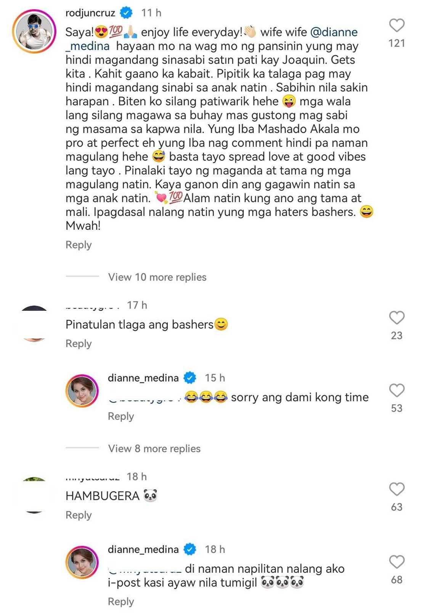427x616 pixels.
Task: Like the 'Pinatulan tlaga ang bashers' comment
Action: [396, 317]
